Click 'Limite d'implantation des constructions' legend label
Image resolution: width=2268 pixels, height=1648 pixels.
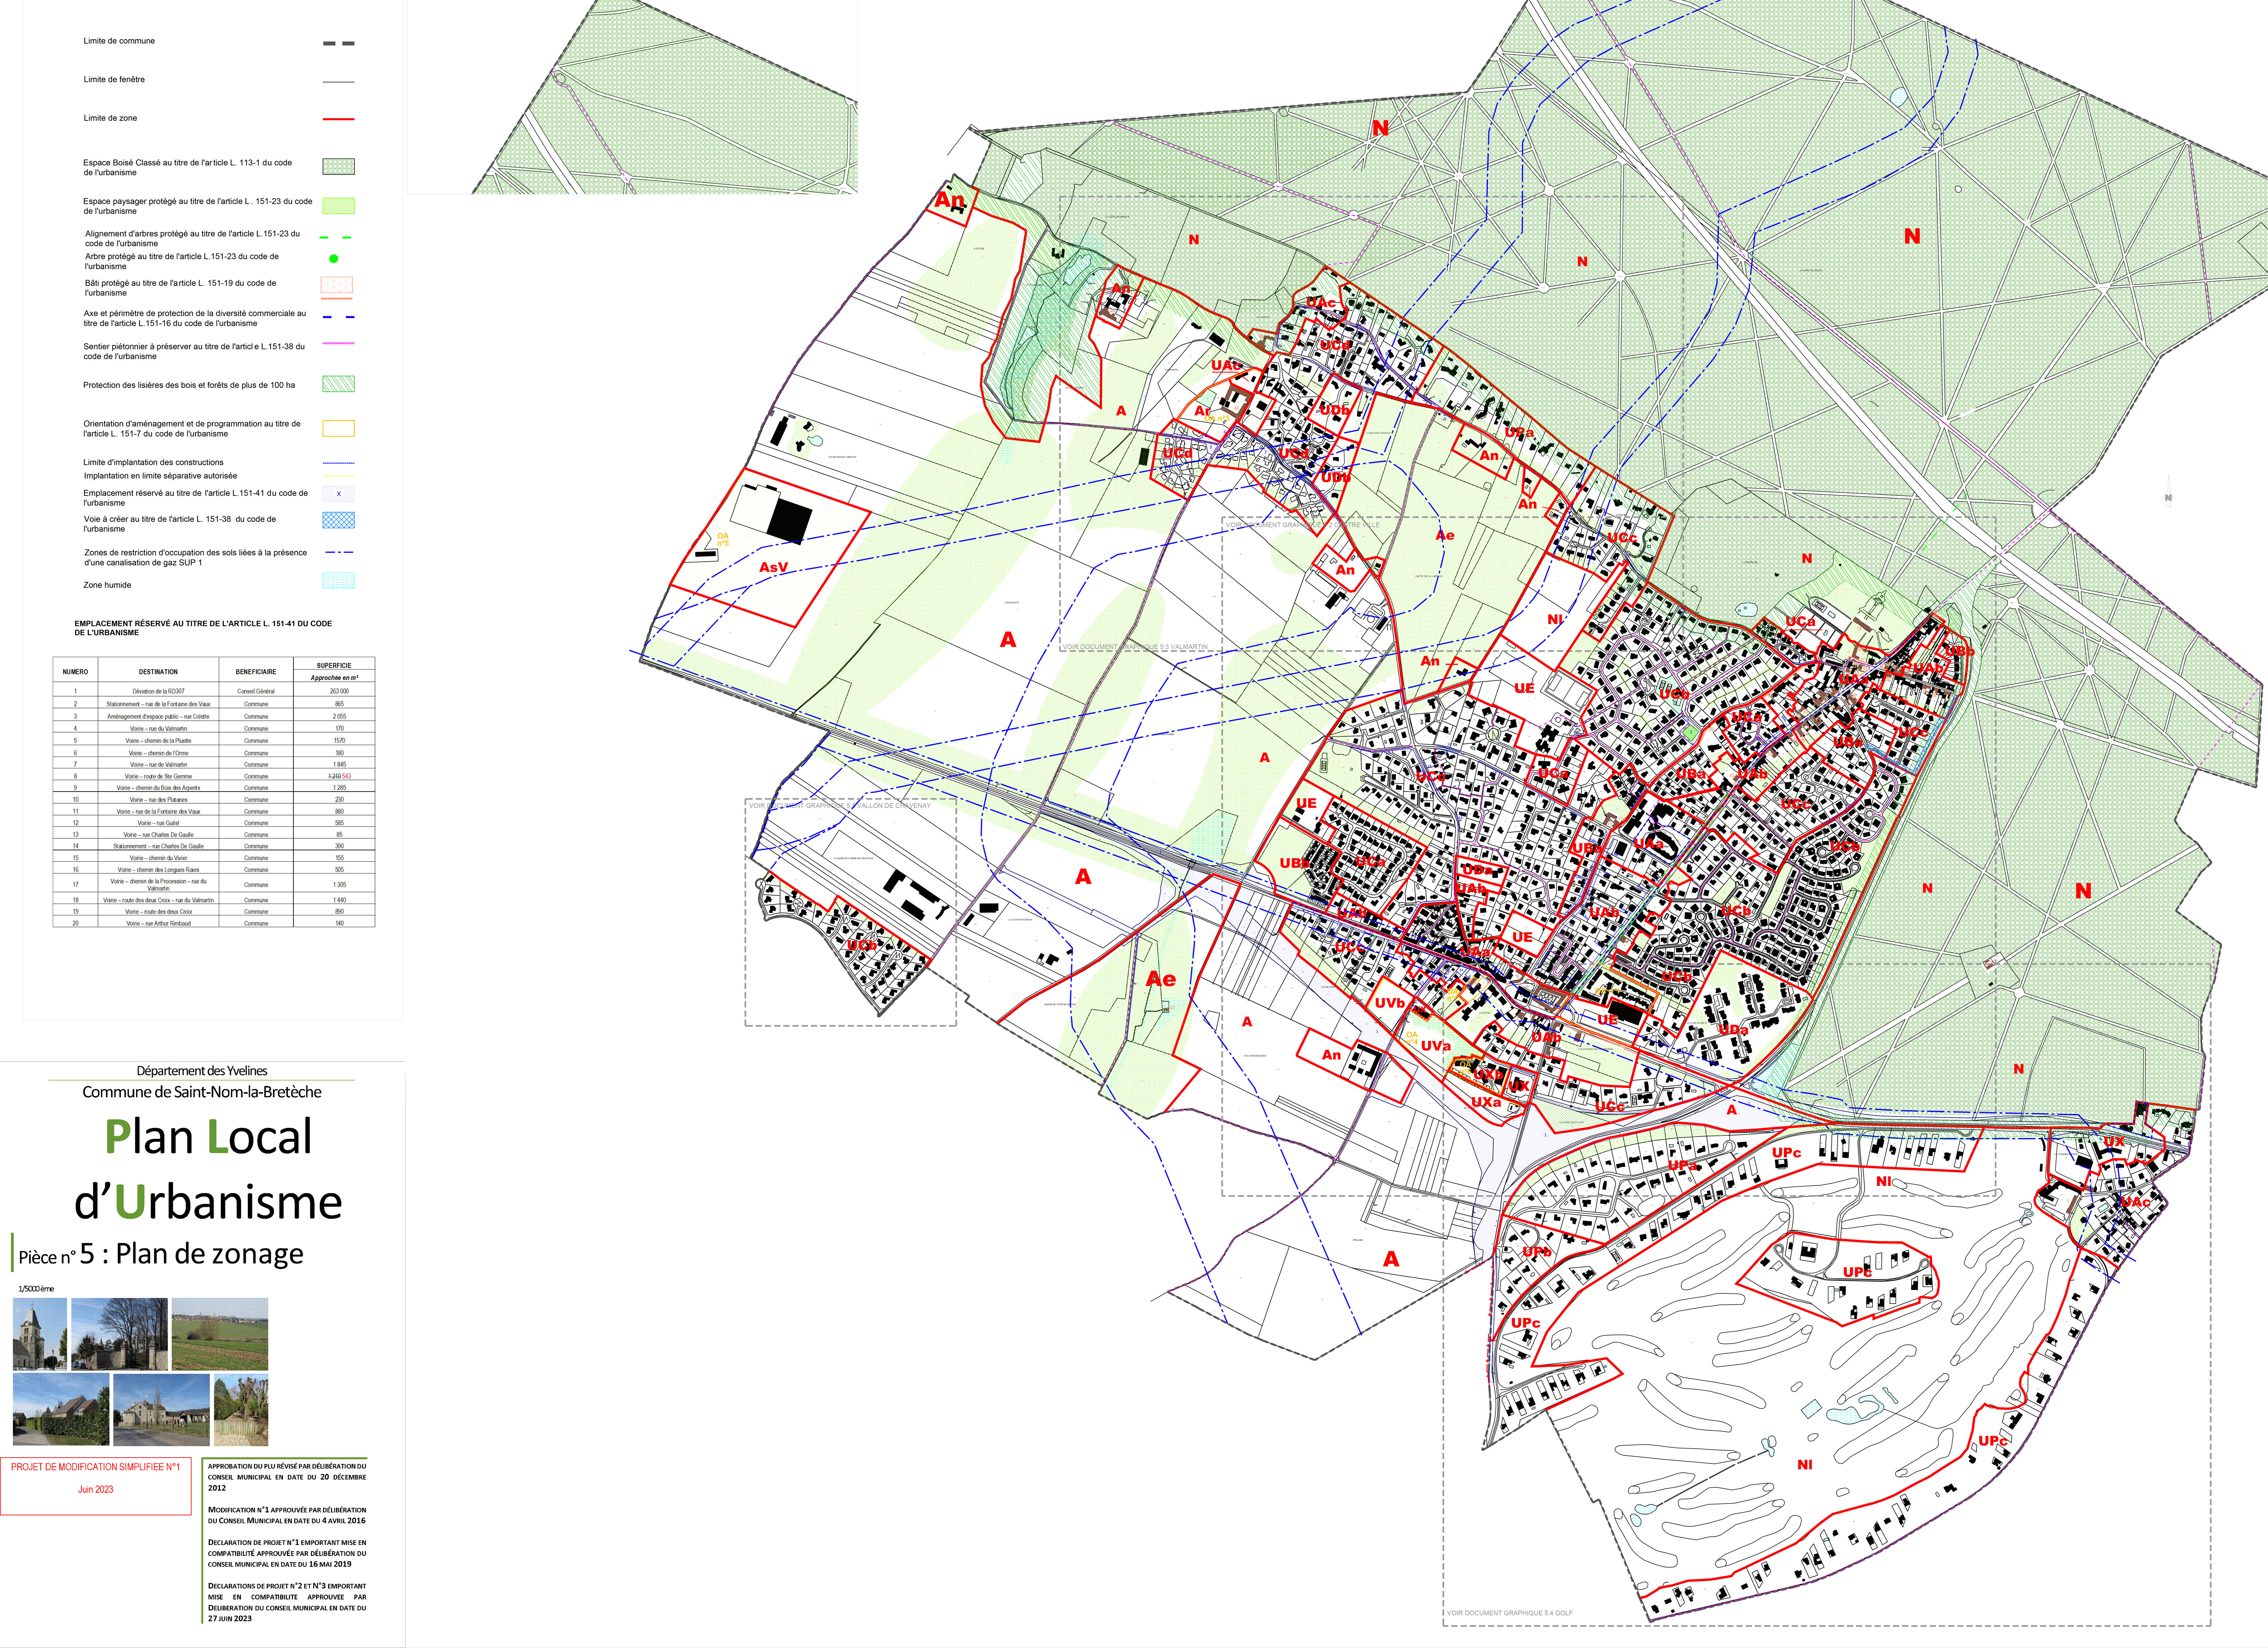(153, 462)
